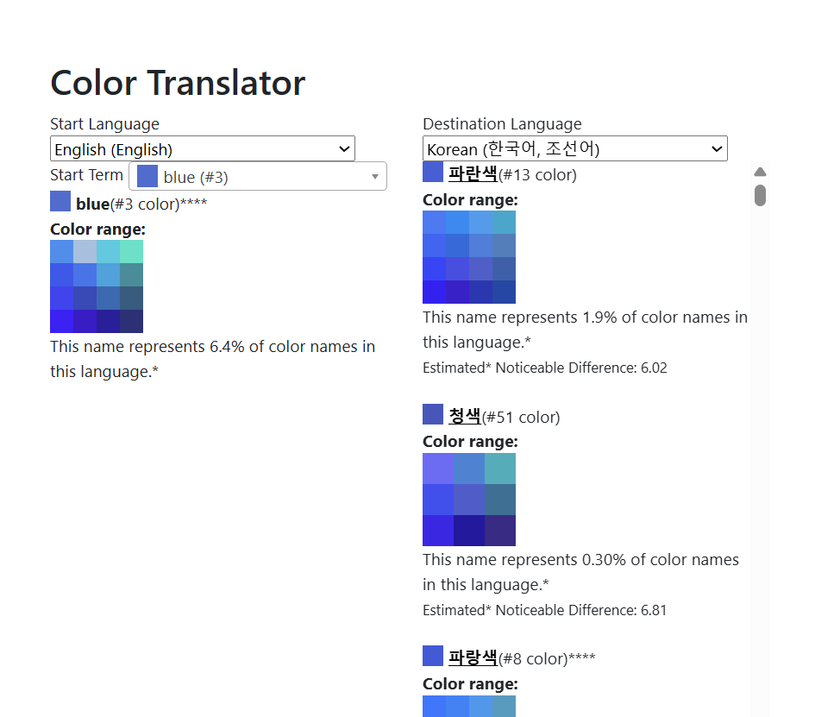Select pale gray-blue cell in English blue range
Image resolution: width=815 pixels, height=717 pixels.
(85, 251)
